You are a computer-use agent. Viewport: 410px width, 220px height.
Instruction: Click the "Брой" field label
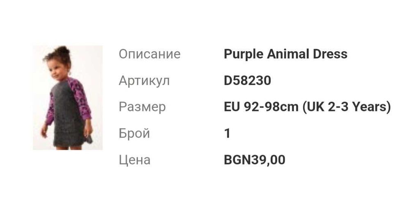point(134,134)
